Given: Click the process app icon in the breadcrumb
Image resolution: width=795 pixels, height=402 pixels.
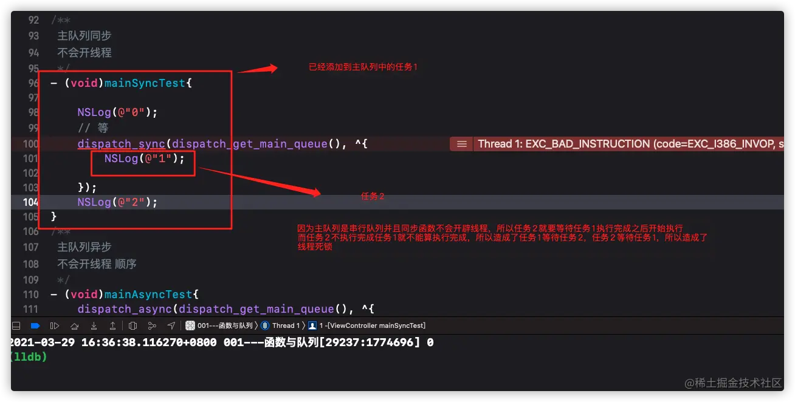Looking at the screenshot, I should 190,325.
